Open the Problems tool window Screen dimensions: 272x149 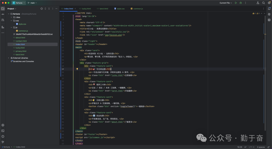[3, 136]
